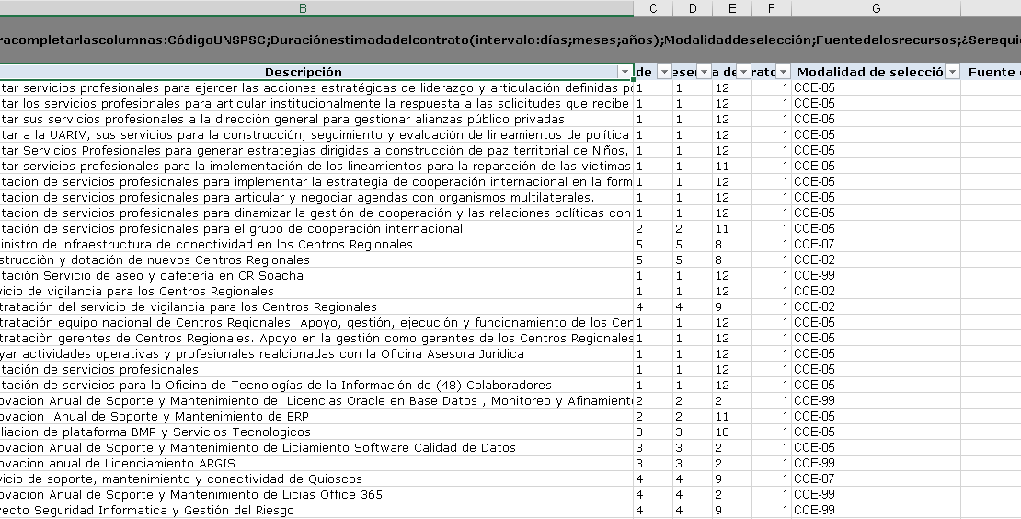Select CCE-07 in the Quioscos row
Image resolution: width=1021 pixels, height=519 pixels.
876,479
